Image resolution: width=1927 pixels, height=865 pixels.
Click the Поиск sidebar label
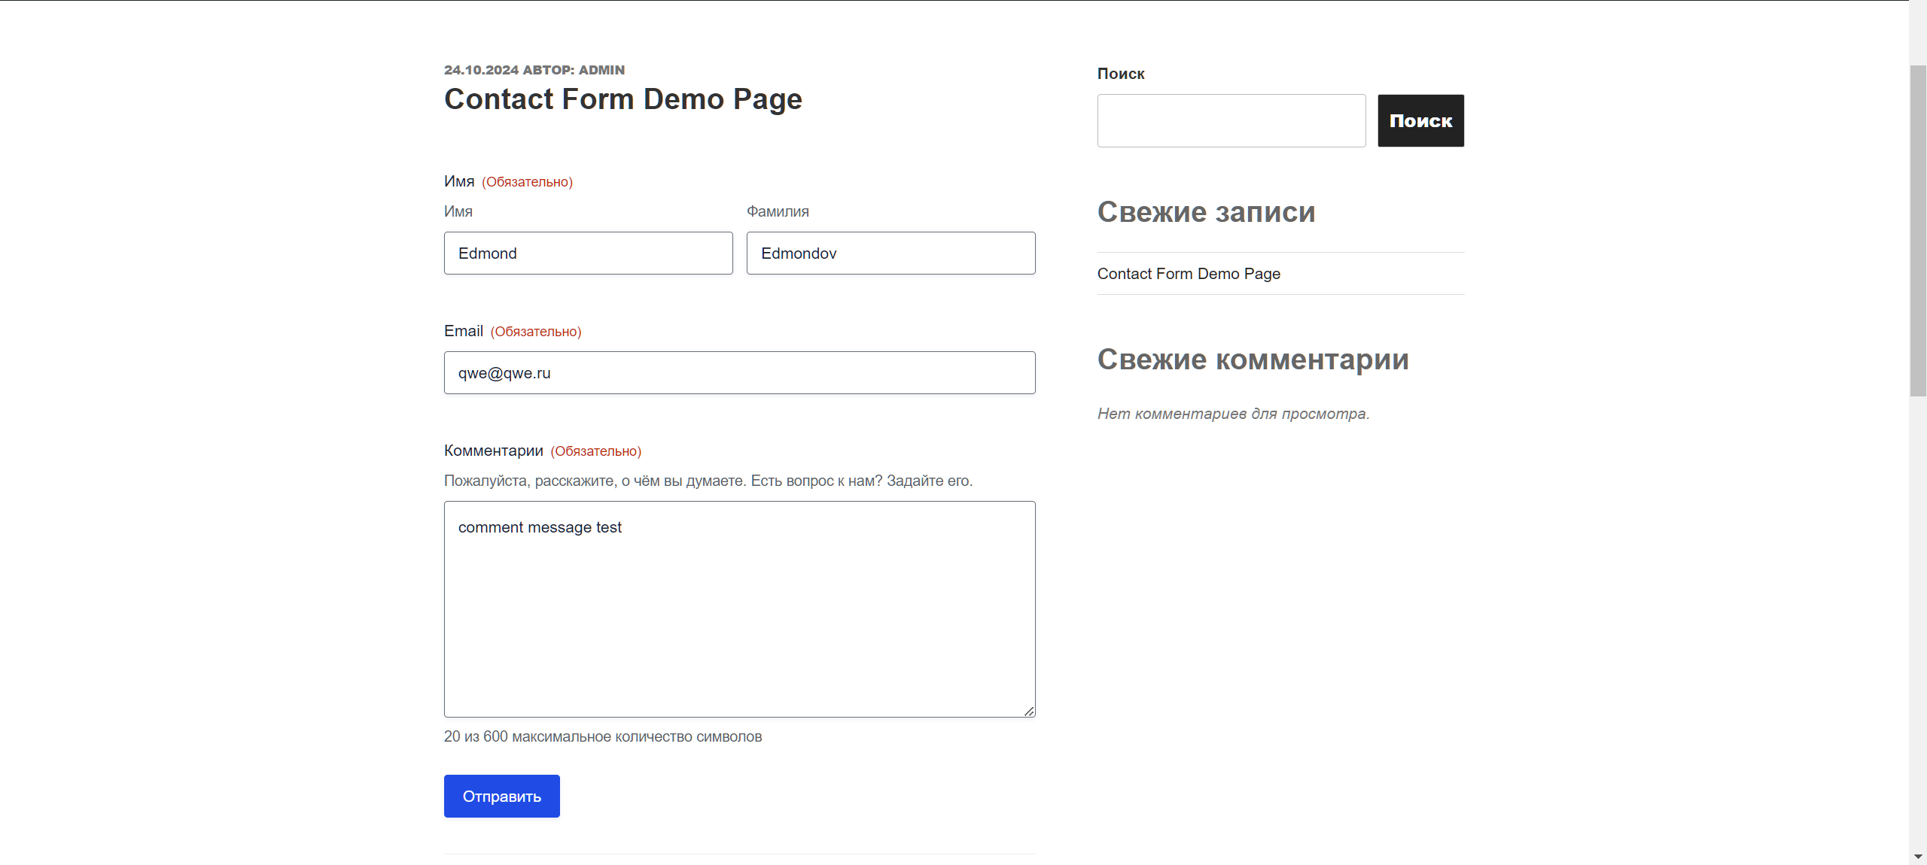1120,73
